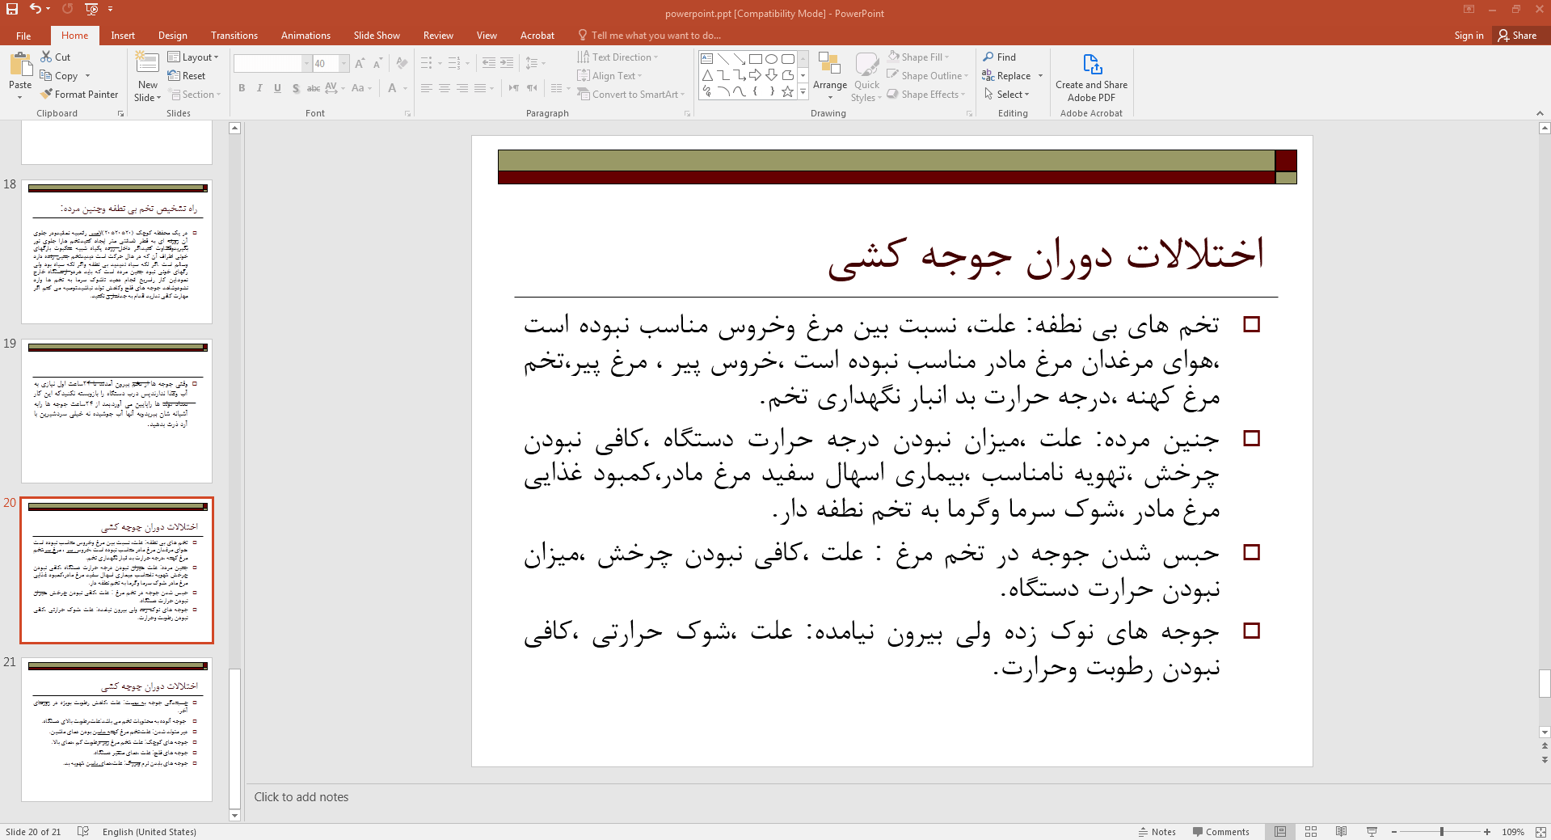Open spell check status icon
The height and width of the screenshot is (840, 1551).
pyautogui.click(x=82, y=832)
